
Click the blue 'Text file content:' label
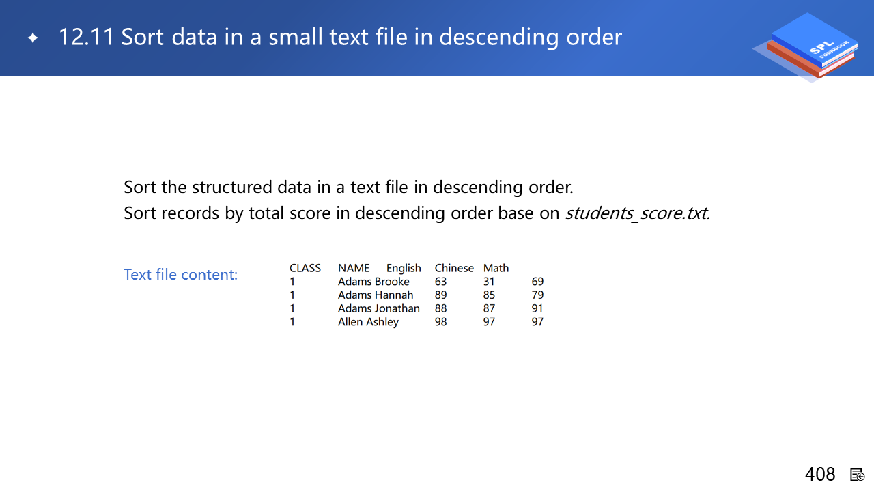[181, 275]
